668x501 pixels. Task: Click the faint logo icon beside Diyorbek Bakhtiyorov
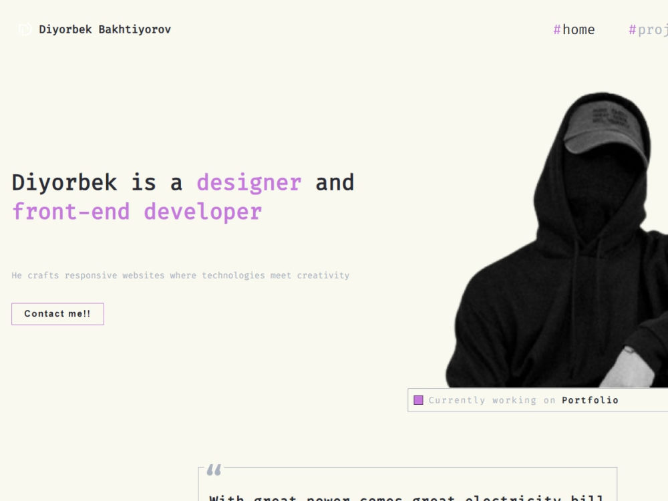pos(25,29)
